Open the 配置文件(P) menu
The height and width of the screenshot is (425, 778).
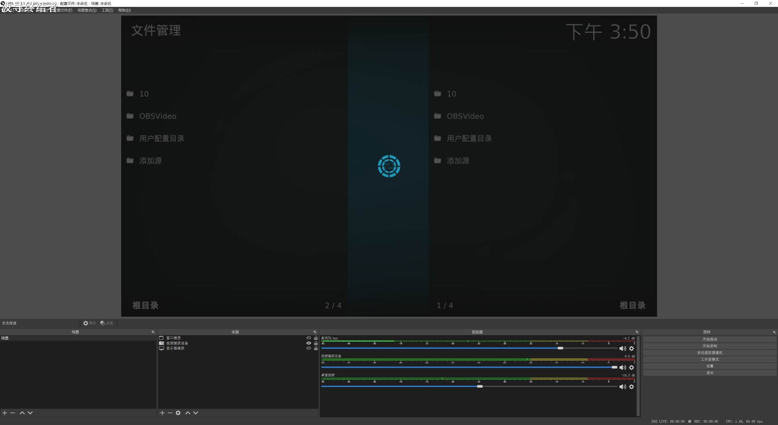[x=64, y=10]
